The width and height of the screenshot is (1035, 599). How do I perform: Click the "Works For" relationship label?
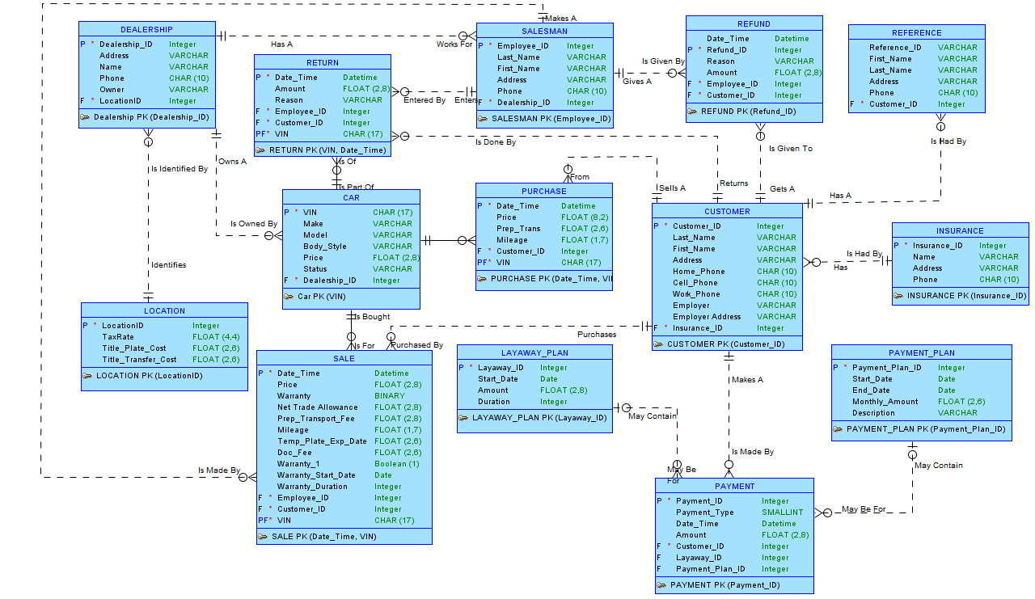pyautogui.click(x=454, y=44)
